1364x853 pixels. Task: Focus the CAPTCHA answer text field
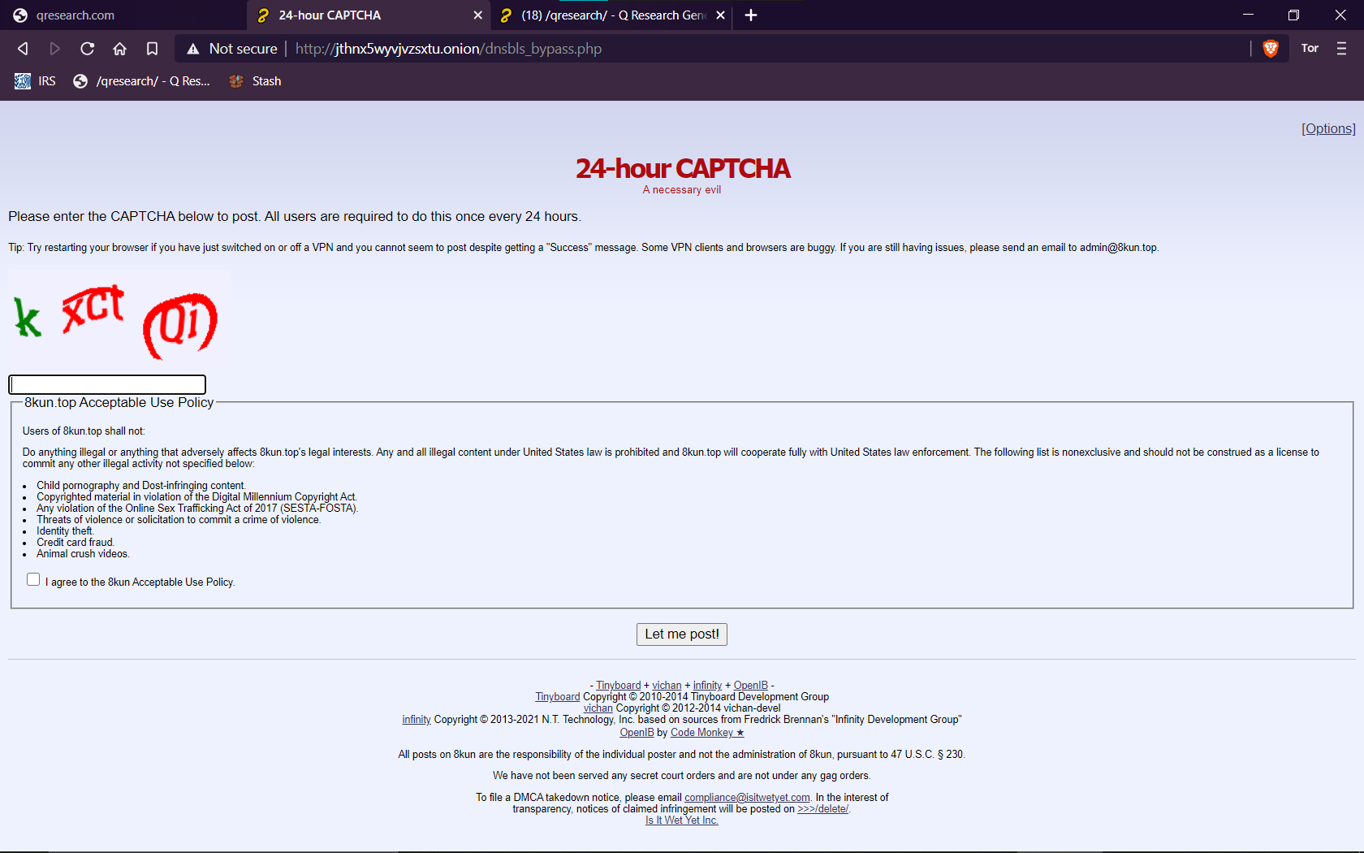(x=107, y=384)
